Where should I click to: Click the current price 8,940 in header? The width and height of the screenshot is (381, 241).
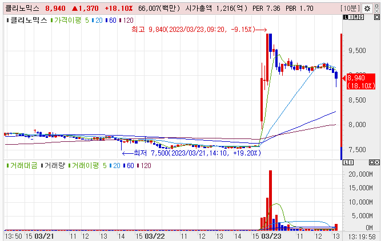pyautogui.click(x=55, y=9)
